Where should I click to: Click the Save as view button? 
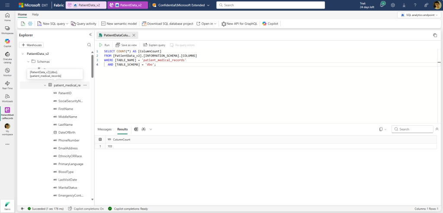coord(126,45)
